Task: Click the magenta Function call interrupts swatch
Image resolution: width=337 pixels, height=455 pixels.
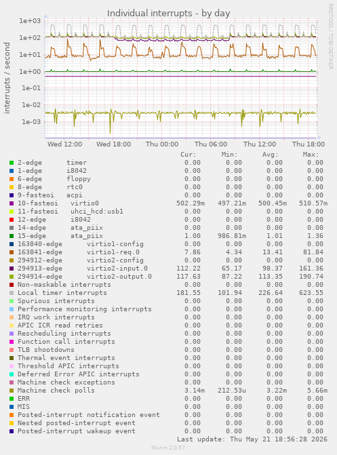Action: [x=12, y=342]
